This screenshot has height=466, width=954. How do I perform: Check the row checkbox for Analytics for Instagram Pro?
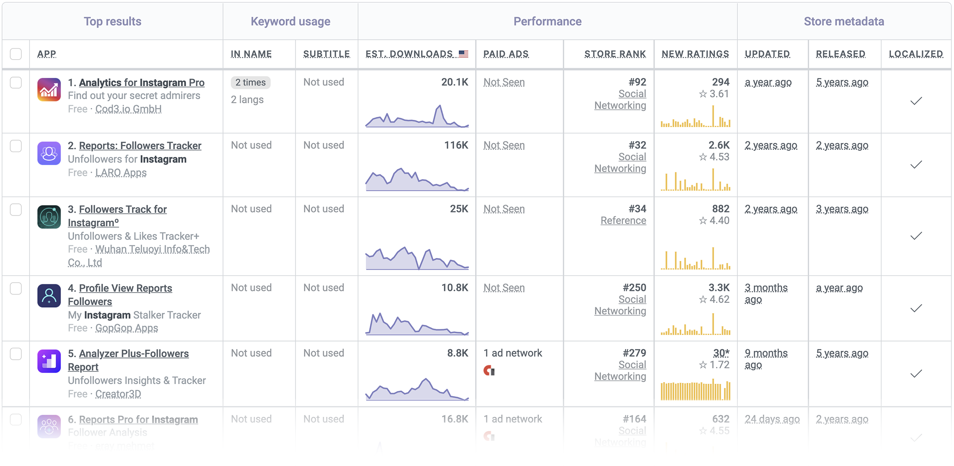[16, 83]
